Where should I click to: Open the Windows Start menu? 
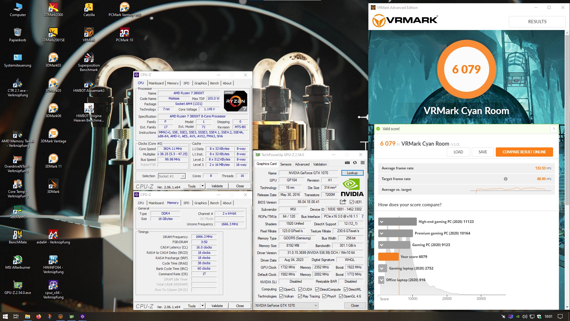pyautogui.click(x=5, y=317)
